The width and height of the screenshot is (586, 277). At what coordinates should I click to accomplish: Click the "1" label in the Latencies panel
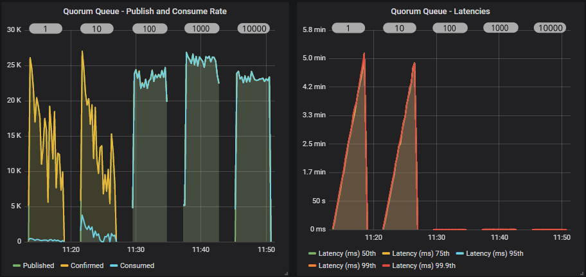(348, 28)
